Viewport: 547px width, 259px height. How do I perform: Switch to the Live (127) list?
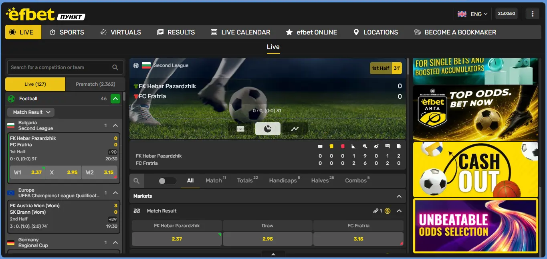point(35,84)
